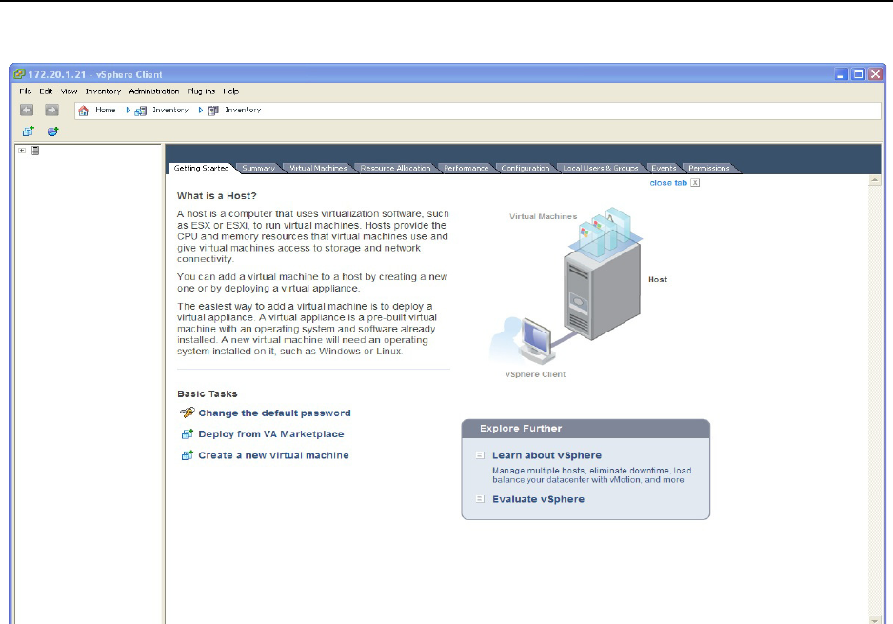
Task: Click the new resource pool toolbar icon
Action: [53, 131]
